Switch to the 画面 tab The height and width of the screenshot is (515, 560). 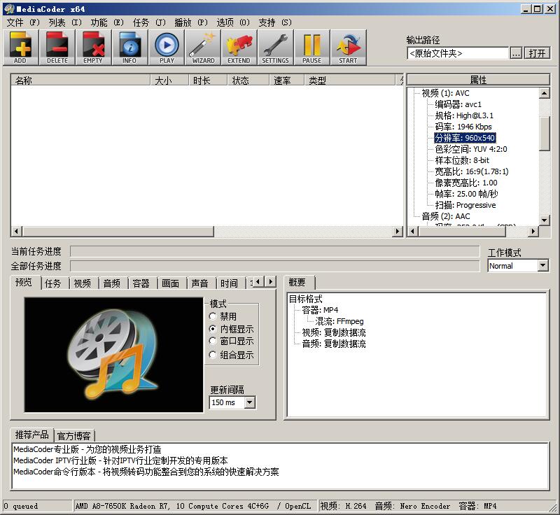(170, 283)
